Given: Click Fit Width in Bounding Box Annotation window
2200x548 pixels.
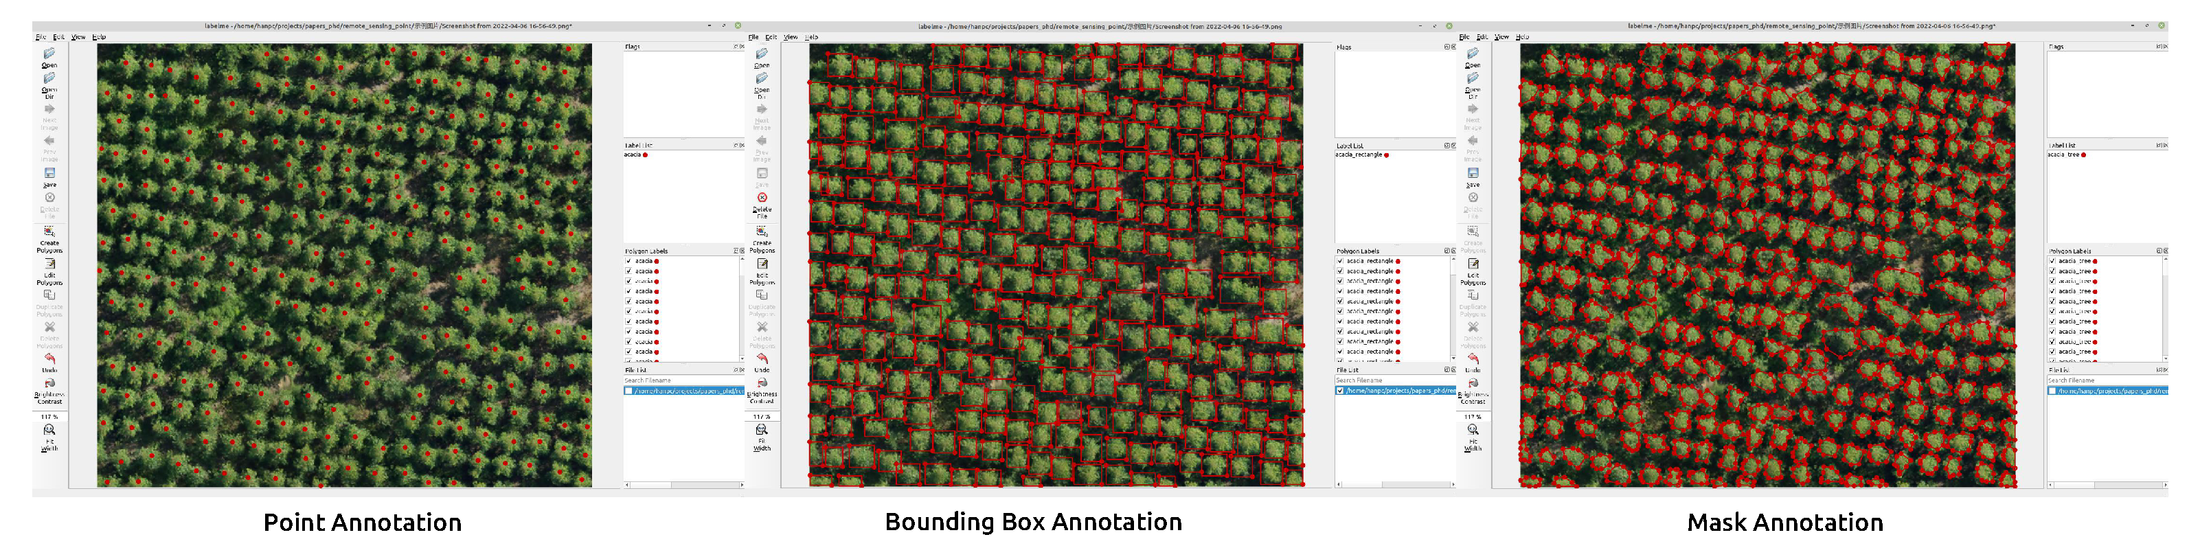Looking at the screenshot, I should tap(762, 438).
